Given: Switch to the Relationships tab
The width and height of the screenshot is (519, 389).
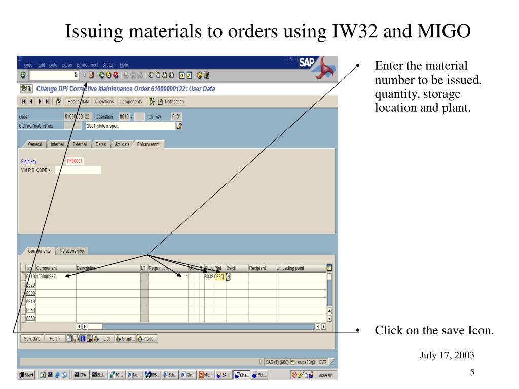Looking at the screenshot, I should [72, 251].
